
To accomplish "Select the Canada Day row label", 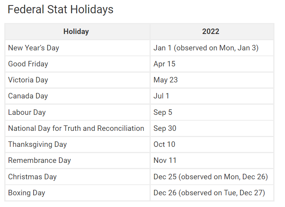I will [28, 96].
